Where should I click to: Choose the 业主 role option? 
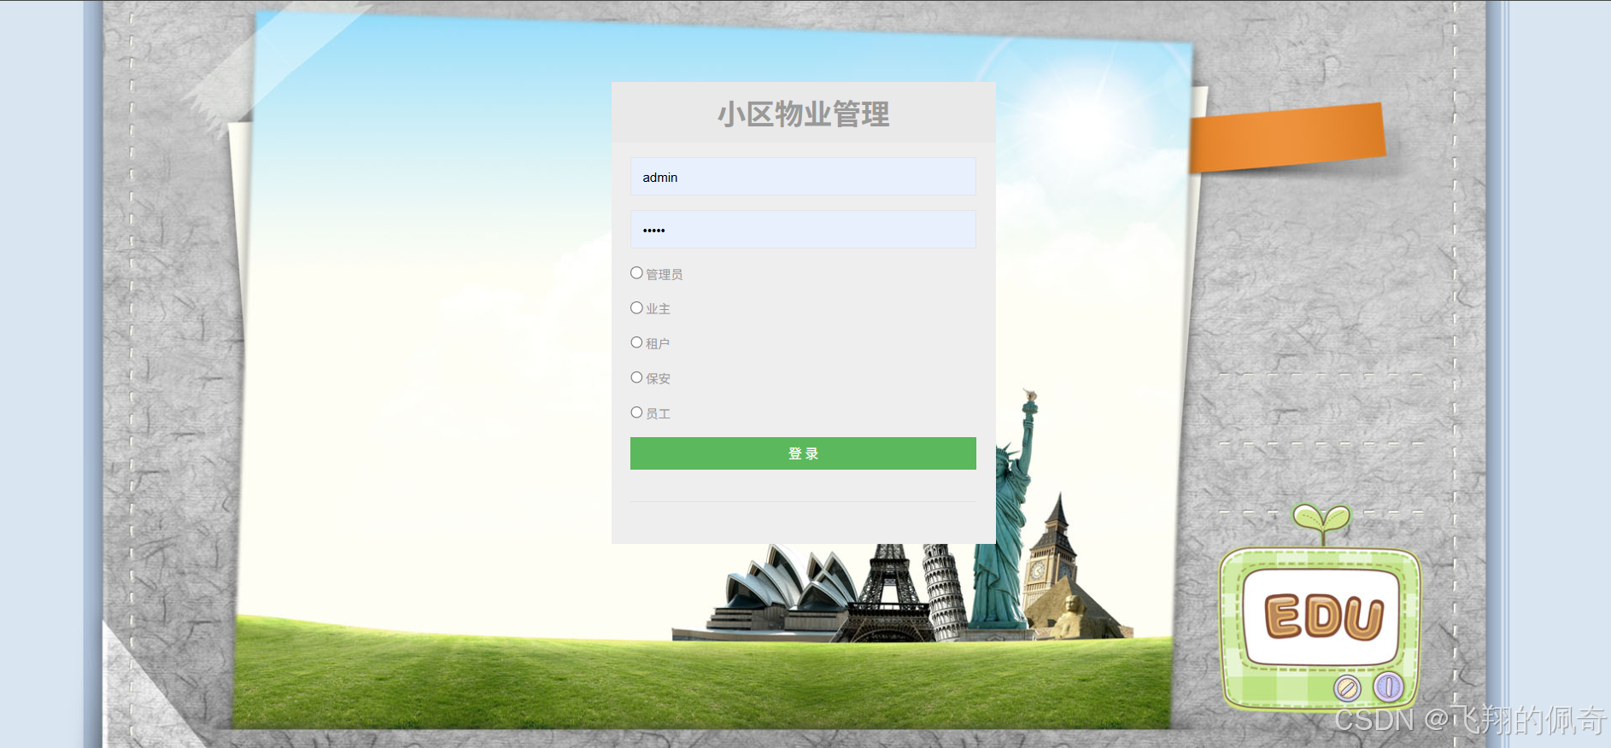click(636, 308)
